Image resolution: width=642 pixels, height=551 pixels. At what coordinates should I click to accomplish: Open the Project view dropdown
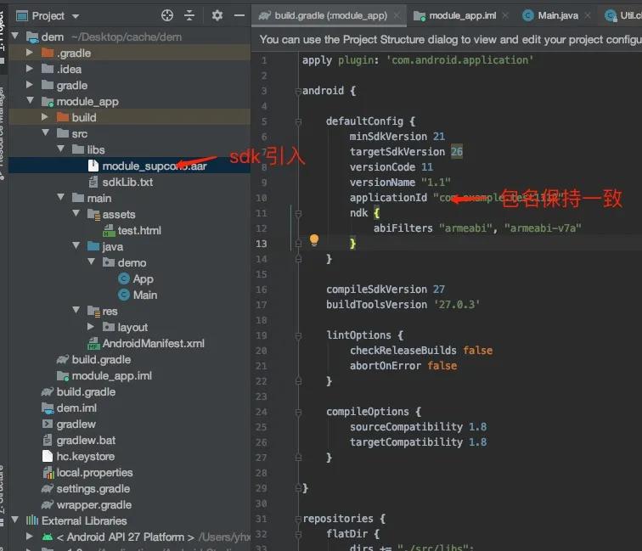click(75, 16)
